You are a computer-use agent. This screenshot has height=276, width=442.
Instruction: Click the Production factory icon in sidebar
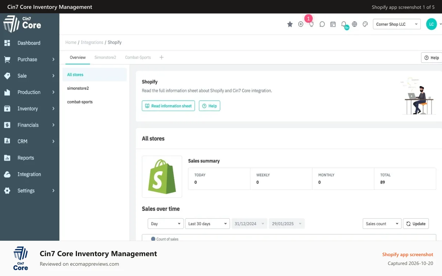point(7,92)
